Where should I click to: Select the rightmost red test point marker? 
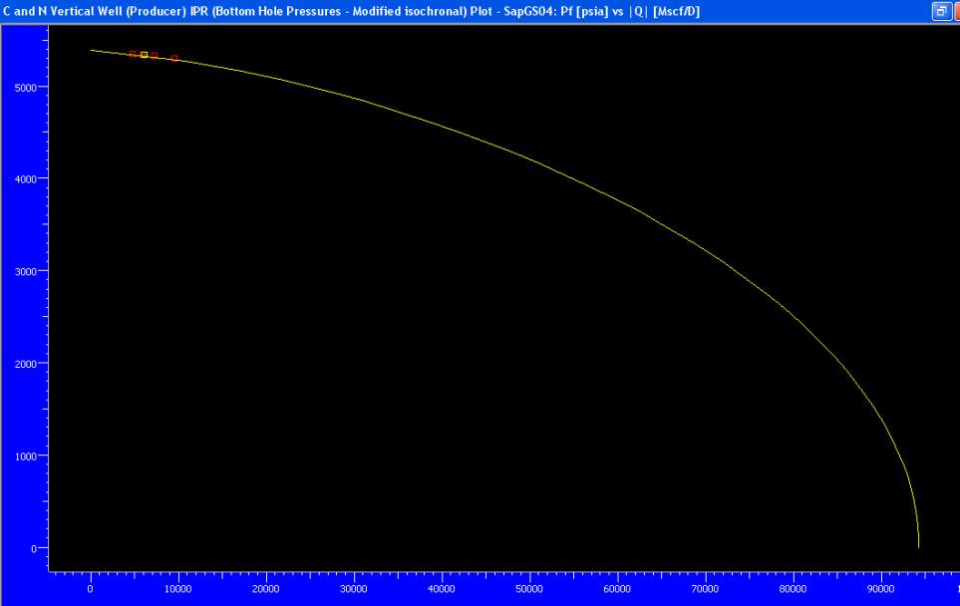[x=174, y=58]
